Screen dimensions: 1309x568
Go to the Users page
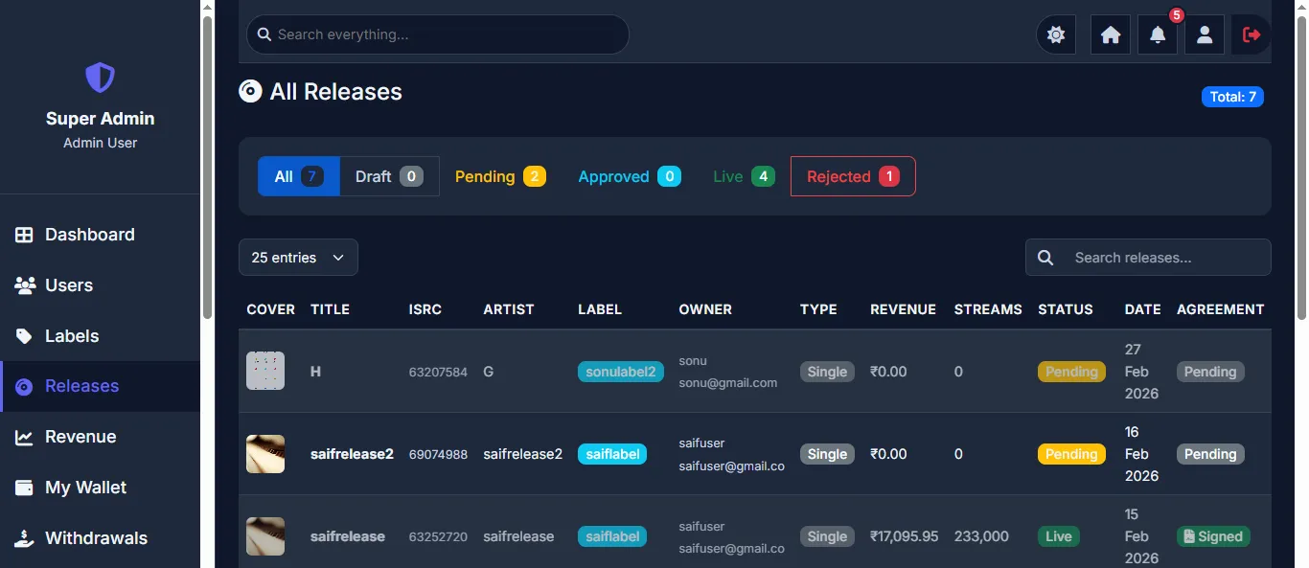100,285
